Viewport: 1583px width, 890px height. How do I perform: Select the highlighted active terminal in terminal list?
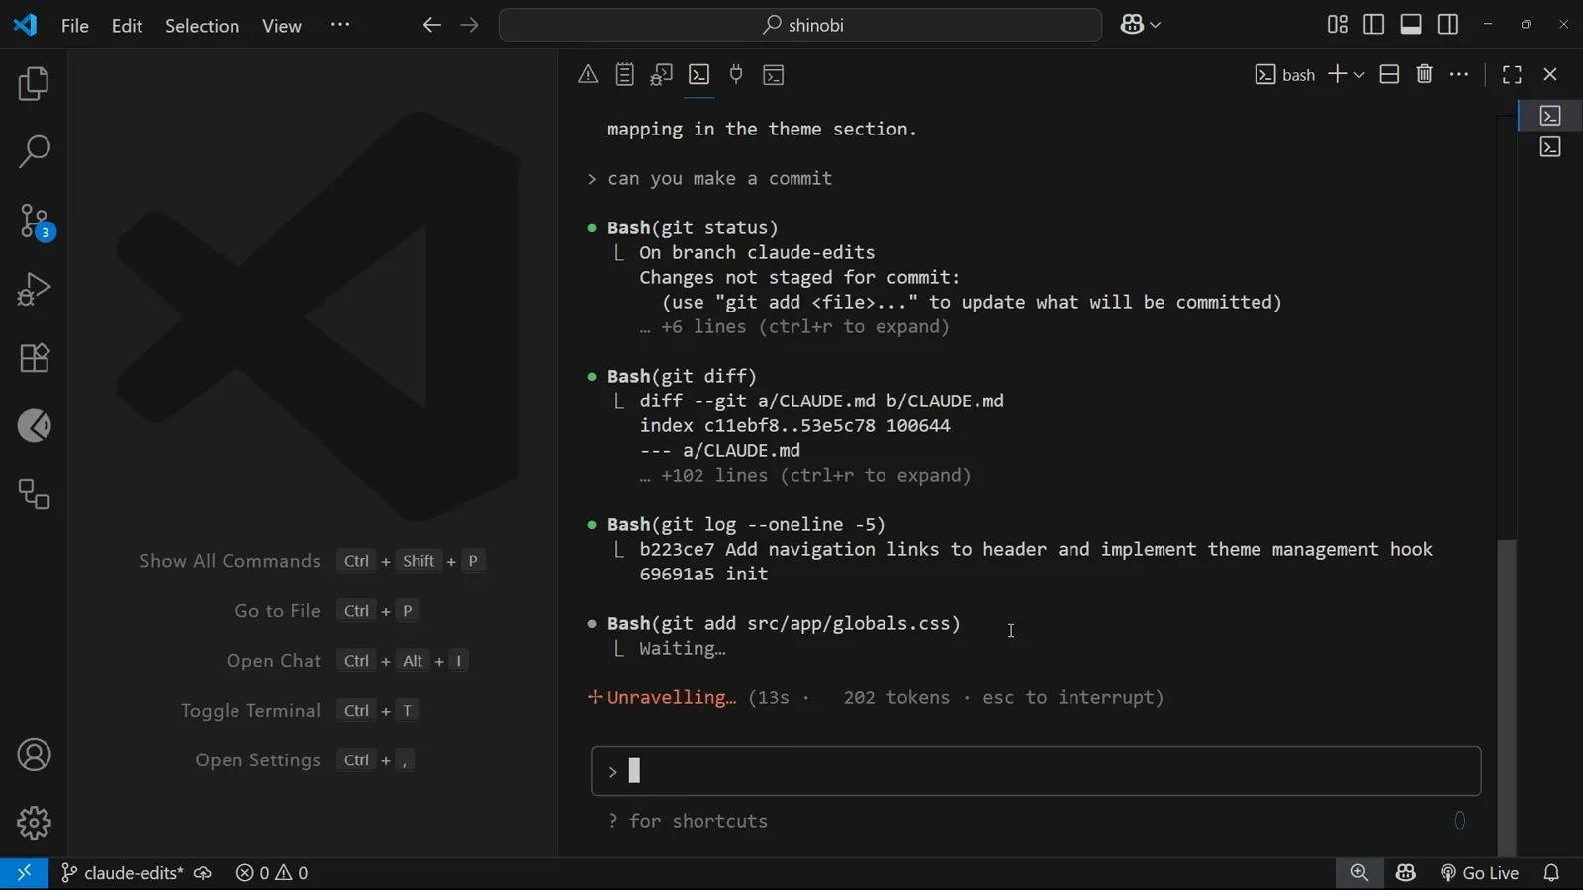(1551, 116)
